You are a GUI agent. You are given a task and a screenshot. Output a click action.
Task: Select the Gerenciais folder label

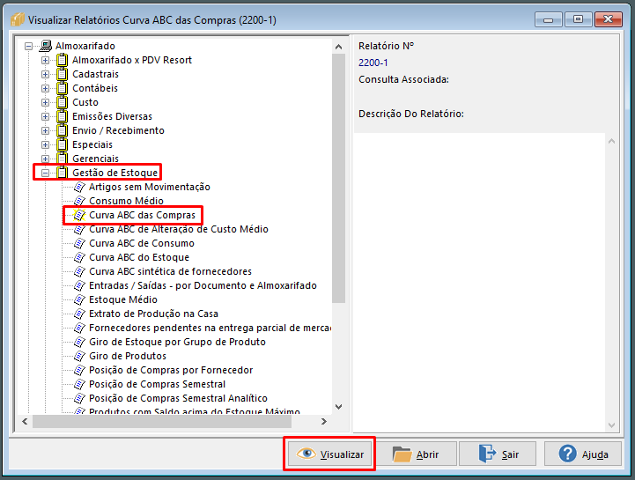[x=96, y=159]
